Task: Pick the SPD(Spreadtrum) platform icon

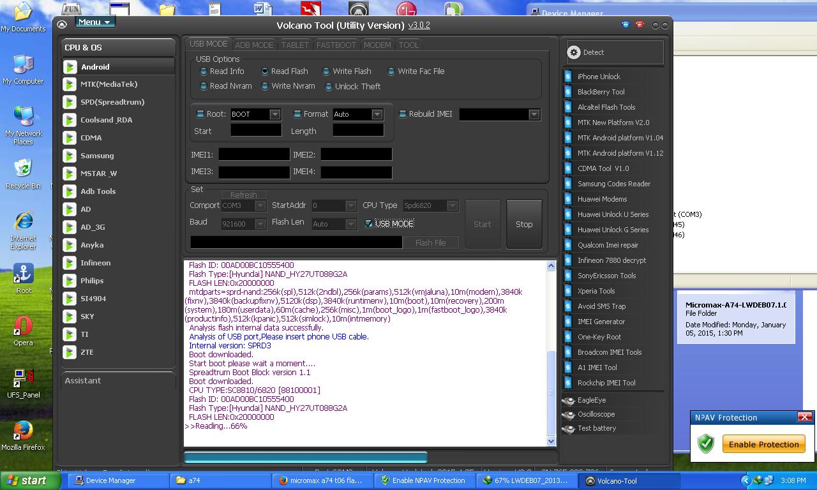Action: [x=70, y=102]
